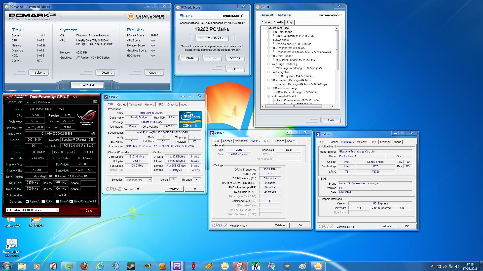The width and height of the screenshot is (483, 271).
Task: Collapse the Physics and 3D node
Action: (269, 40)
